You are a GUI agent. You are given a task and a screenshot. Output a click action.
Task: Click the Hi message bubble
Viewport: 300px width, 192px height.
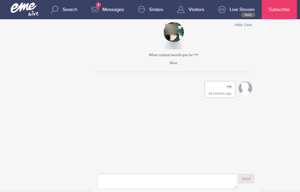(x=220, y=89)
